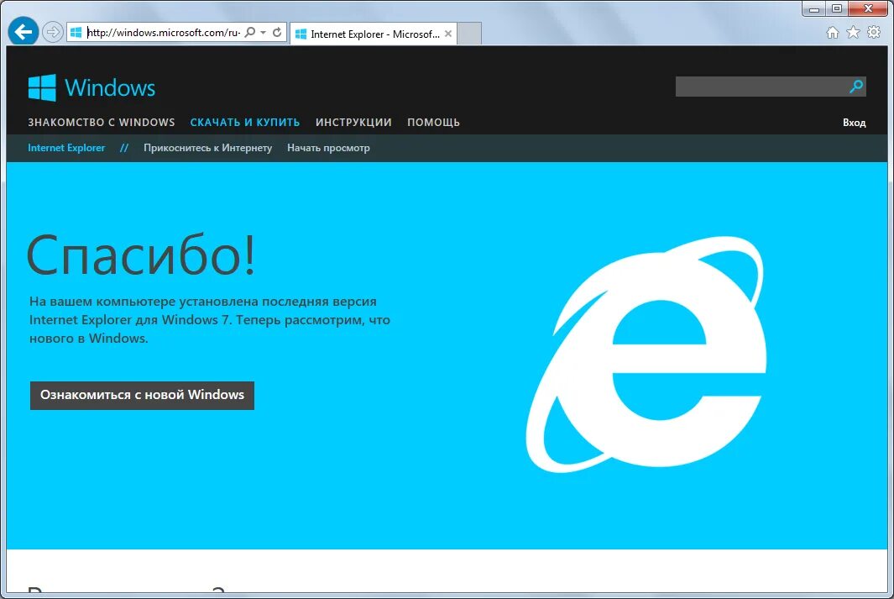Open Начать просмотр link
The height and width of the screenshot is (599, 894).
328,148
